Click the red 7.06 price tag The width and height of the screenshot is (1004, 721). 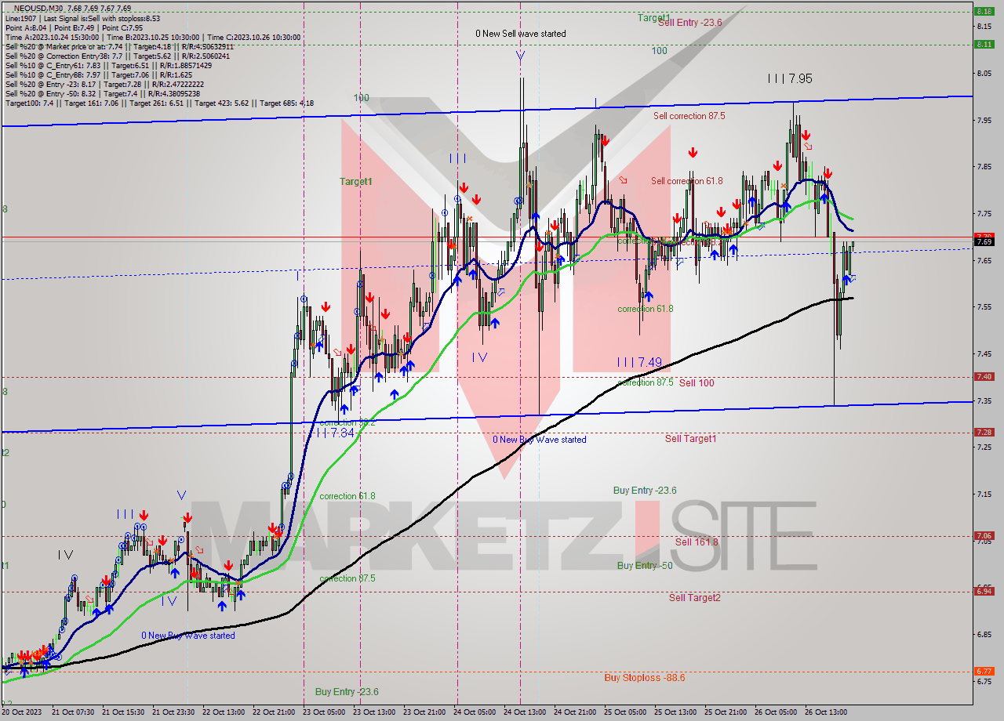984,536
